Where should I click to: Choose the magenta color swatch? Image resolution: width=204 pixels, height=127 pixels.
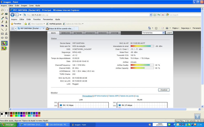point(24,116)
